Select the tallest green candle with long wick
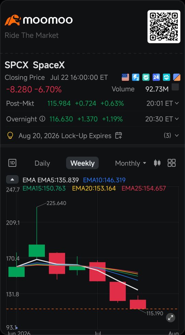Viewport: 185px width, 335px height. (x=37, y=251)
